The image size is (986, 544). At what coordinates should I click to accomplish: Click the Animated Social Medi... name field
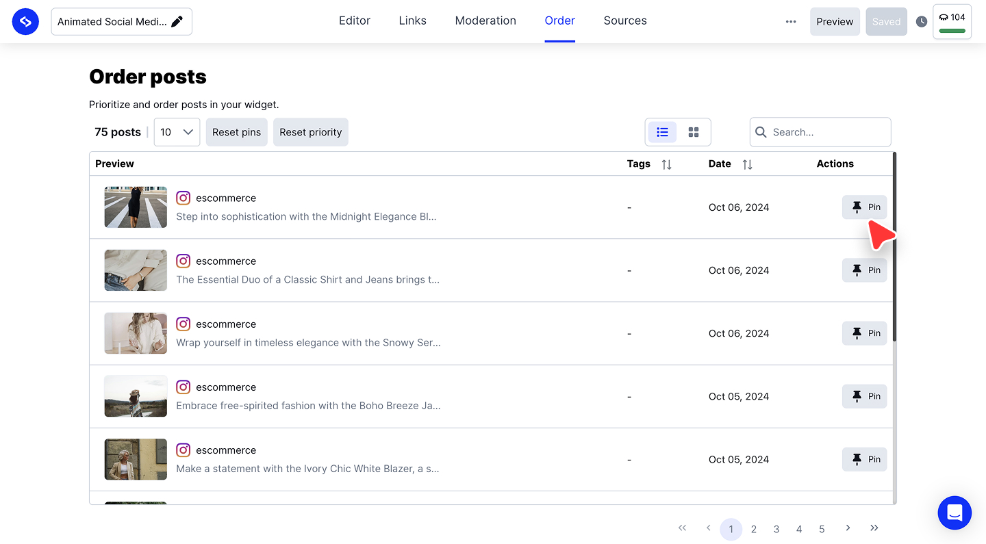121,22
